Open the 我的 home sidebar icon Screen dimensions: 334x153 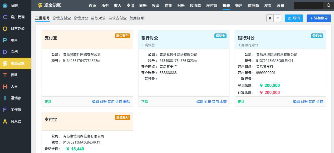tap(5, 5)
